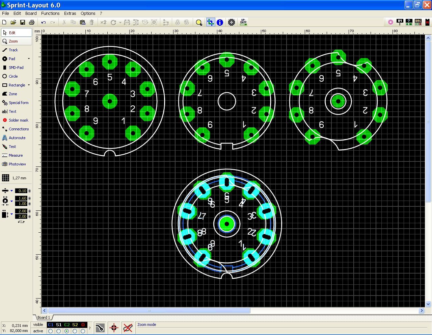This screenshot has height=335, width=432.
Task: Click the crossed-out red X icon in status bar
Action: 128,328
